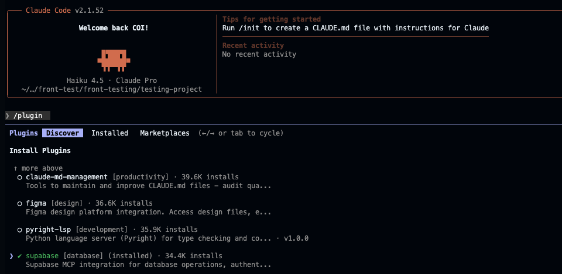Screen dimensions: 562x274
Task: Go to the Marketplaces tab
Action: pyautogui.click(x=165, y=133)
